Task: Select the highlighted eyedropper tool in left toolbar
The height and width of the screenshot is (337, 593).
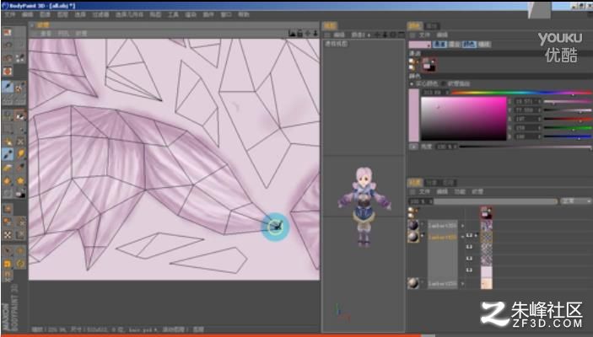Action: [x=8, y=154]
